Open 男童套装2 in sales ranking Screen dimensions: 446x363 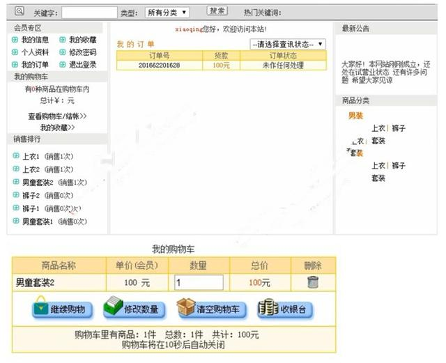click(x=38, y=183)
